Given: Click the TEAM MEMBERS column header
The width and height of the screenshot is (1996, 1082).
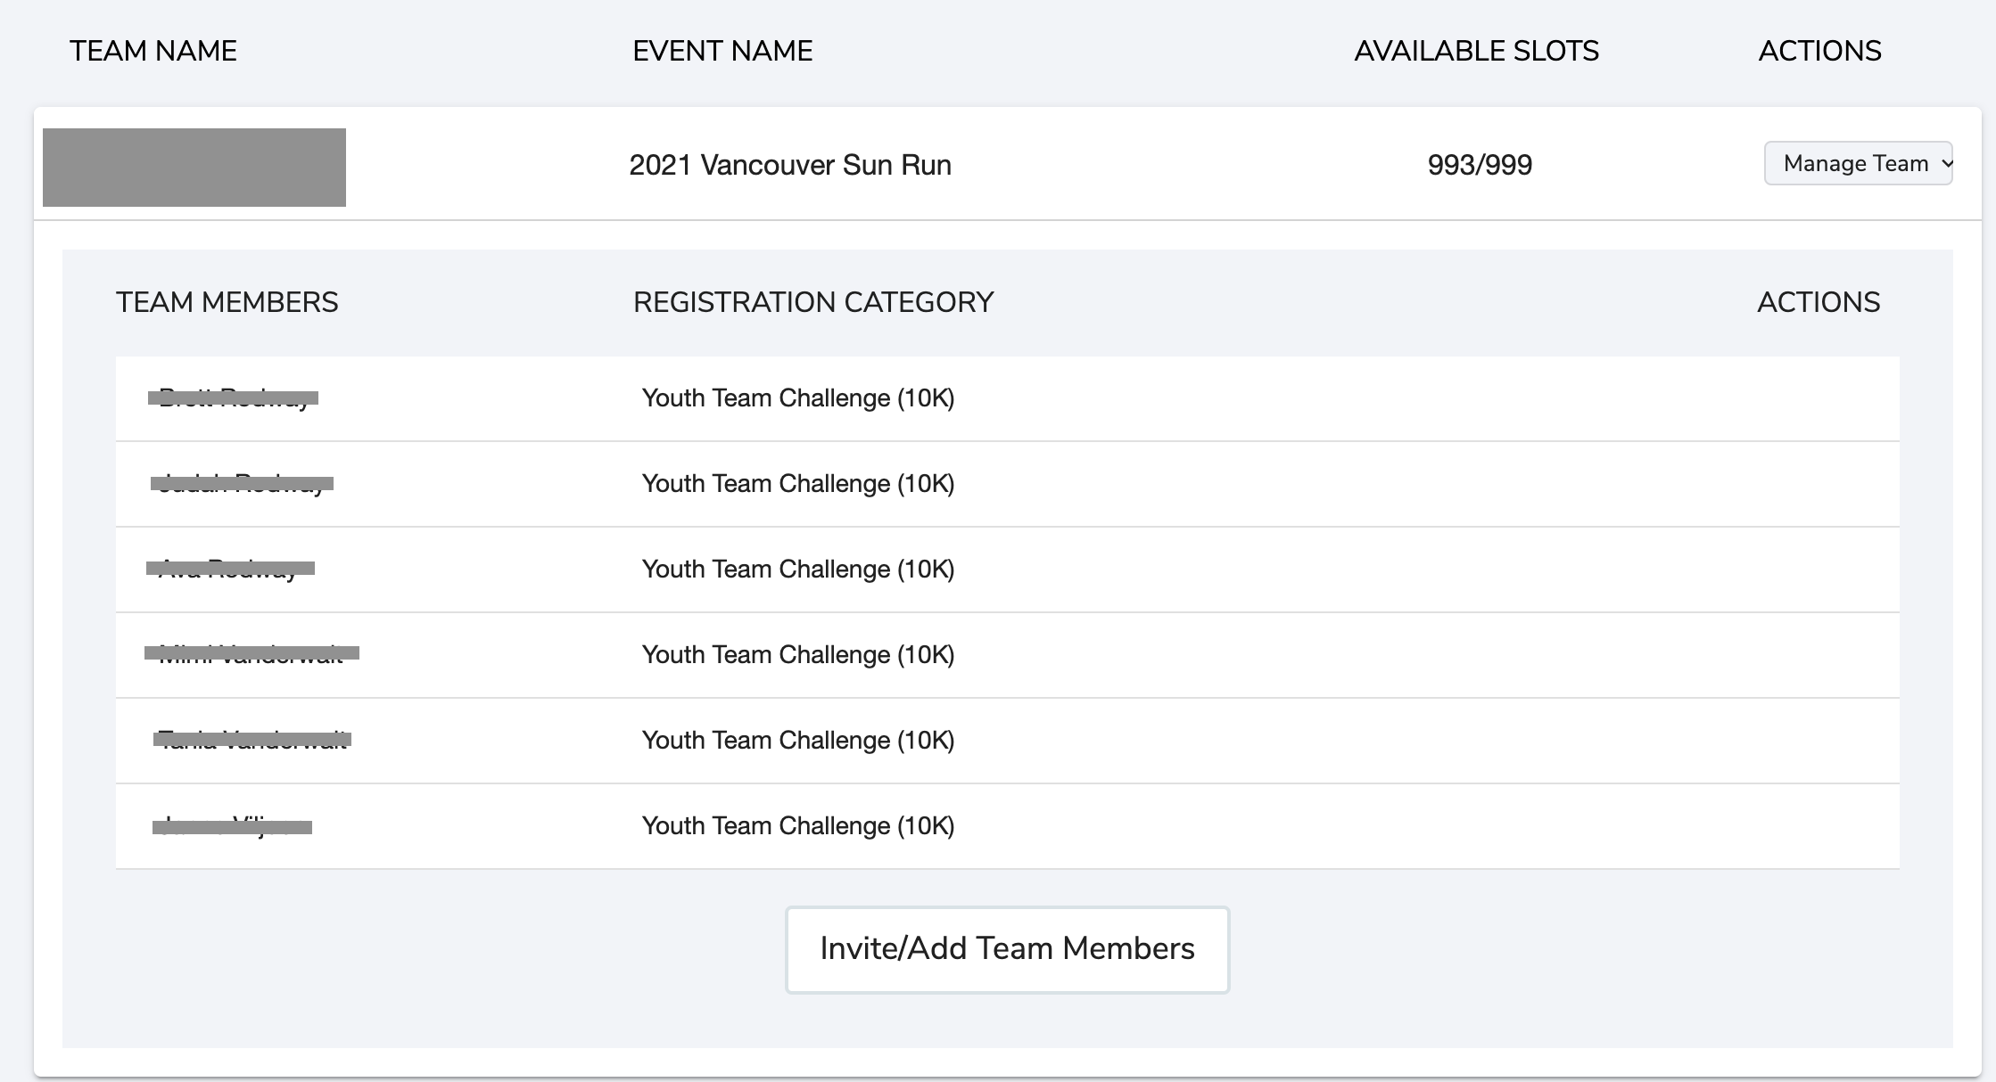Looking at the screenshot, I should pyautogui.click(x=227, y=302).
